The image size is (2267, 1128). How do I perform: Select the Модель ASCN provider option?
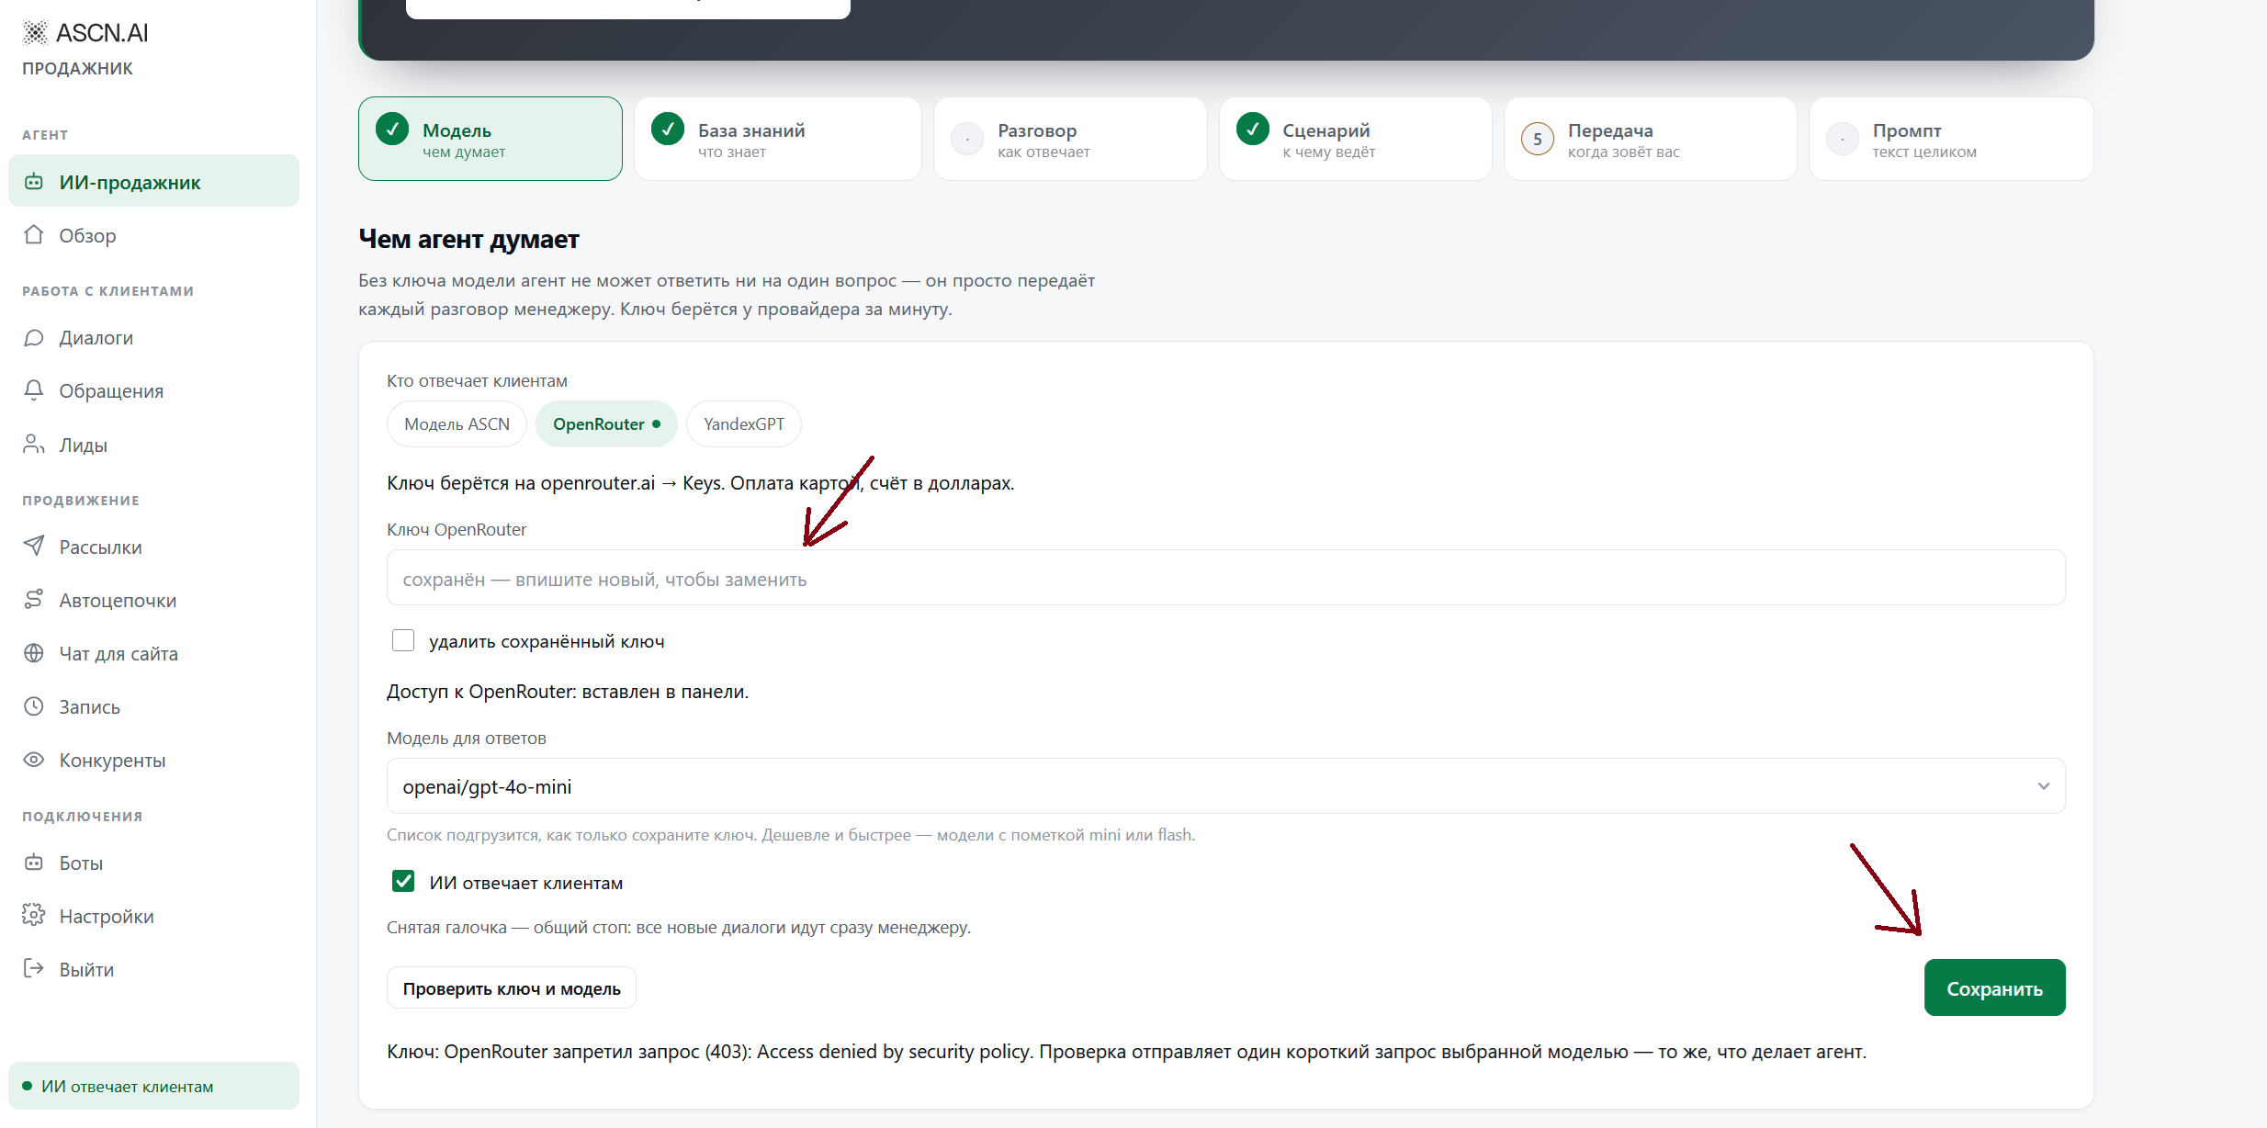[457, 424]
